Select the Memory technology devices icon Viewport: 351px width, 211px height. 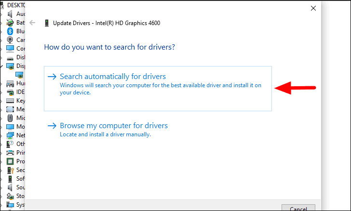(10, 109)
